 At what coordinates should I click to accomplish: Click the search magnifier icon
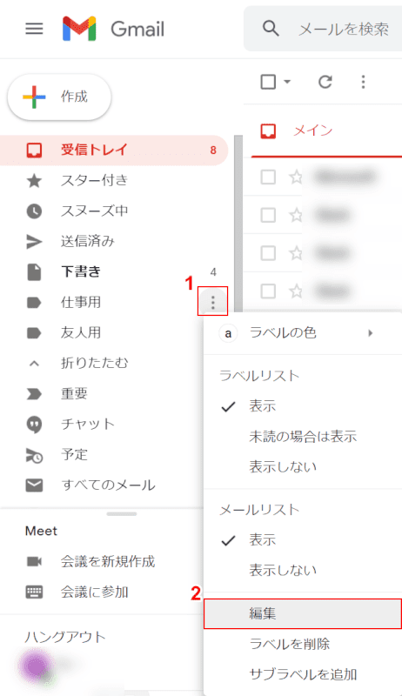[x=271, y=29]
